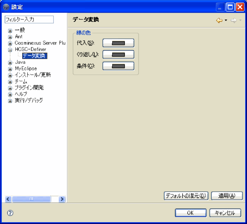Image resolution: width=247 pixels, height=224 pixels.
Task: Click the フィルター入力 filter field
Action: tap(29, 20)
